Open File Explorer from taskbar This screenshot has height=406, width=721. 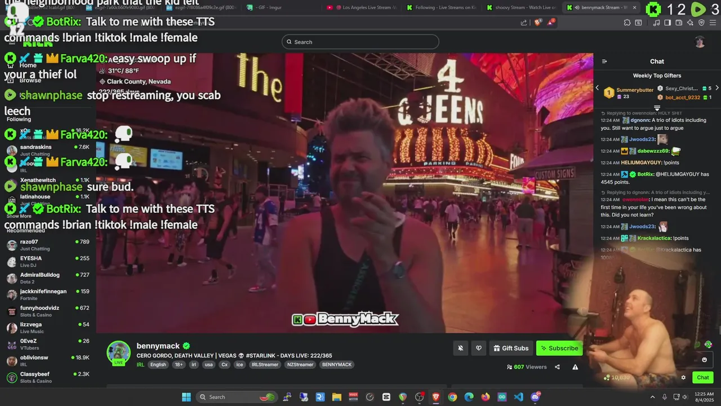click(x=336, y=397)
